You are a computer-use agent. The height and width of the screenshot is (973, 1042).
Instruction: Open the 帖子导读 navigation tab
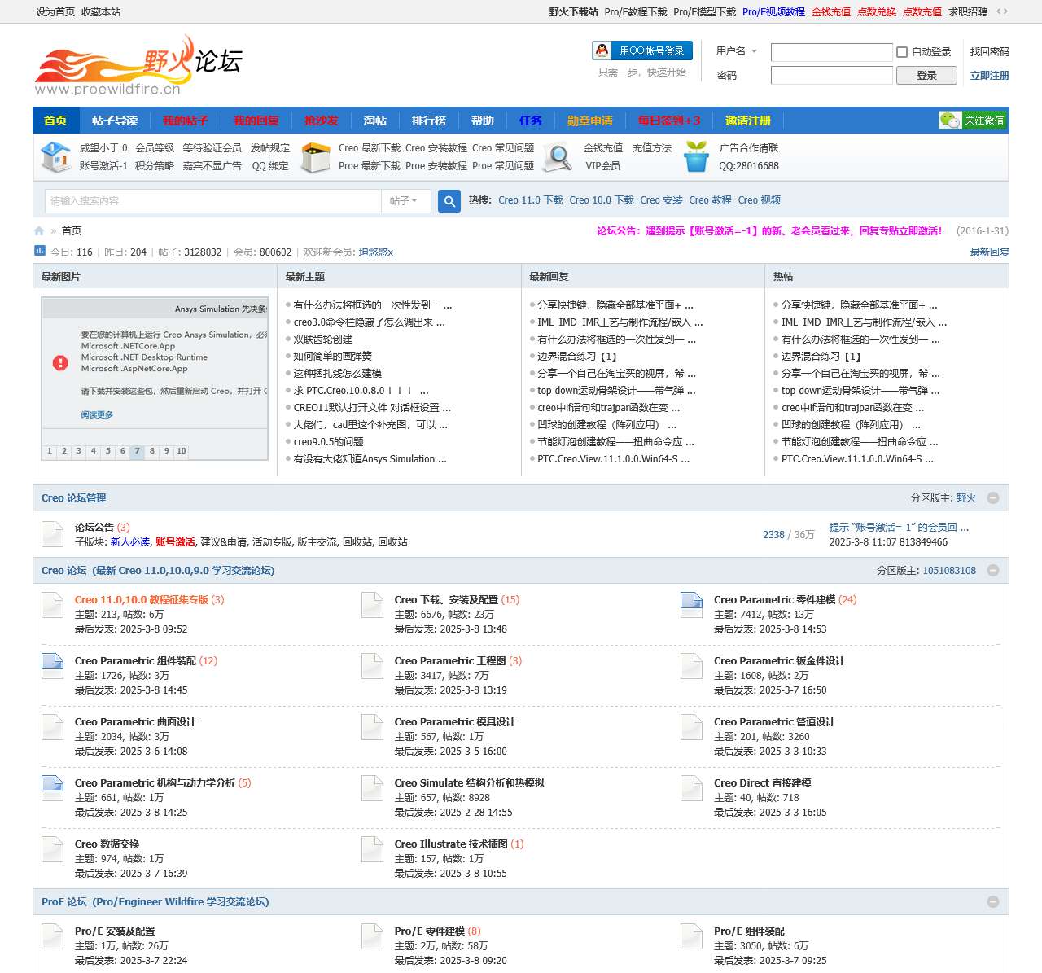115,121
